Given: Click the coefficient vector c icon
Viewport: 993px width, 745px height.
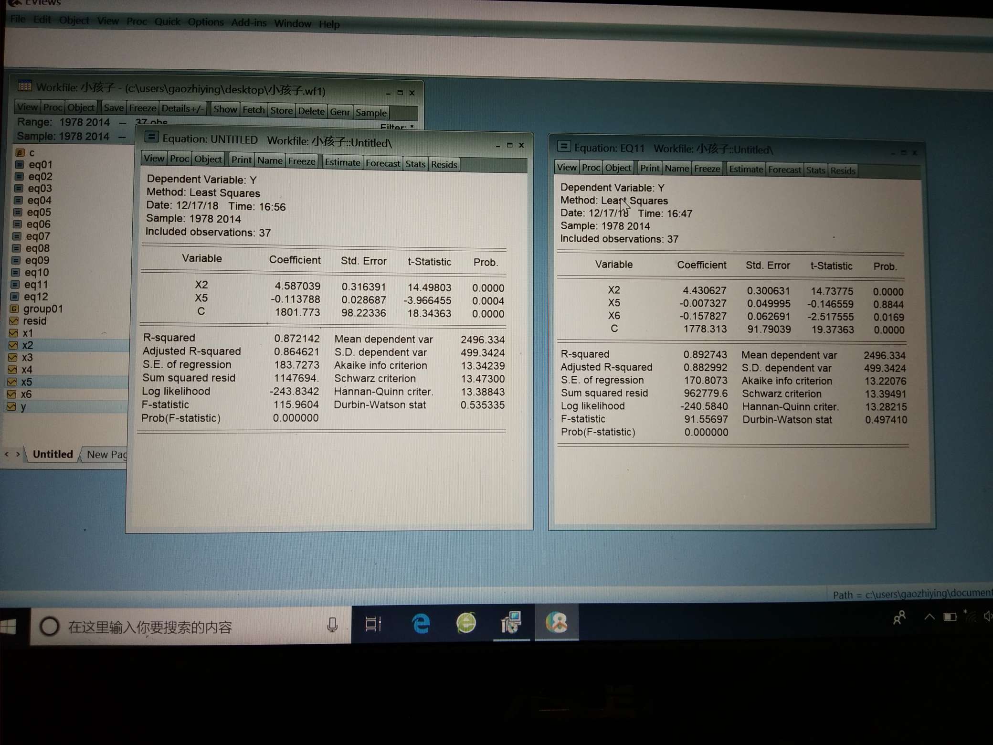Looking at the screenshot, I should coord(20,153).
